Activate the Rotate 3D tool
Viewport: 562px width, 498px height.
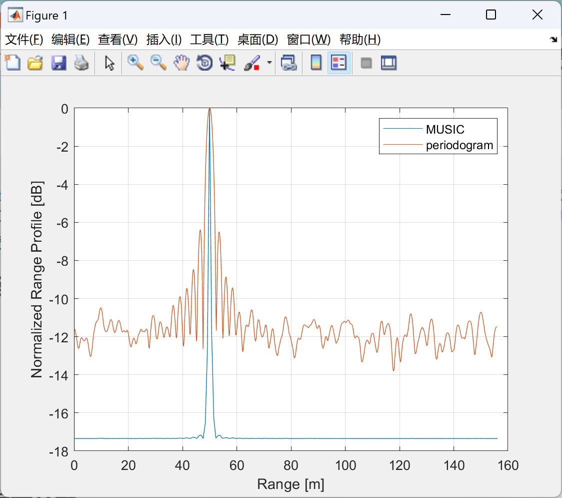(x=204, y=63)
